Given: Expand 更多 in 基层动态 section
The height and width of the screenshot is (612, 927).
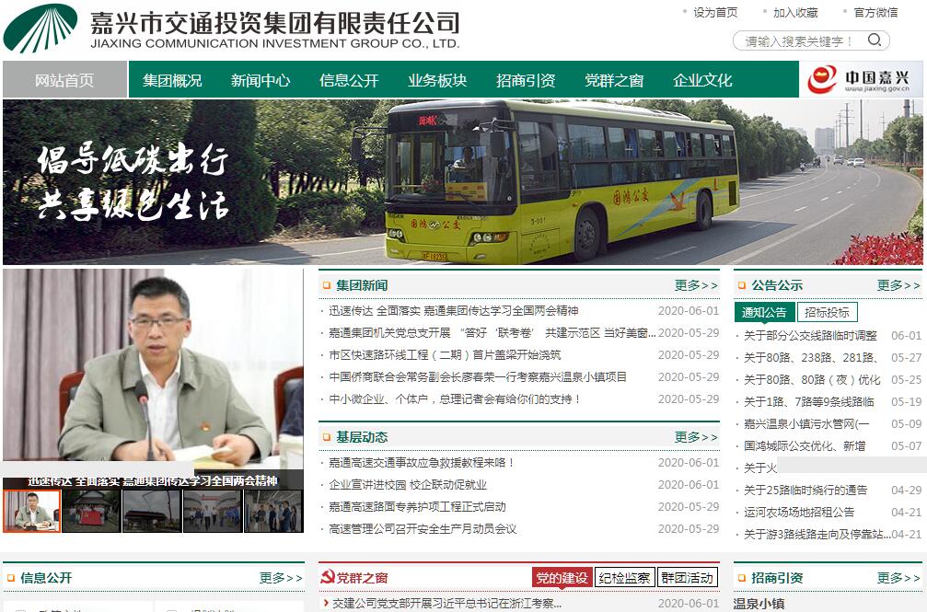Looking at the screenshot, I should [697, 437].
